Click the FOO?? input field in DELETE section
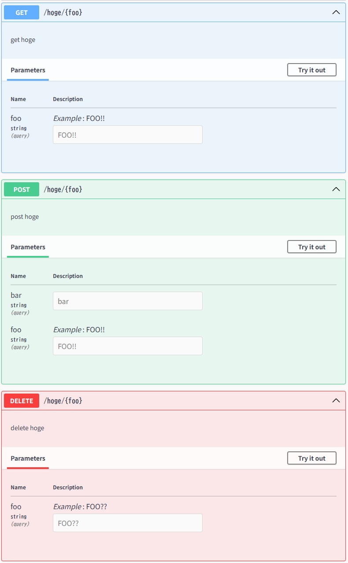This screenshot has height=563, width=348. point(127,523)
